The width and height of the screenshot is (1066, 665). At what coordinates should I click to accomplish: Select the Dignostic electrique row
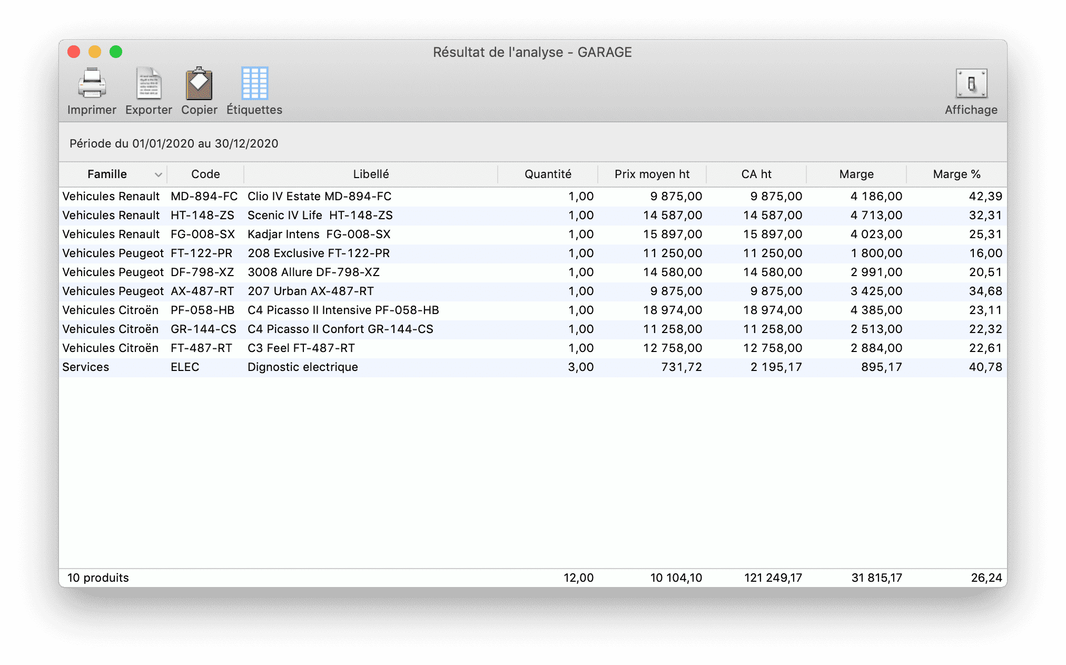point(532,367)
